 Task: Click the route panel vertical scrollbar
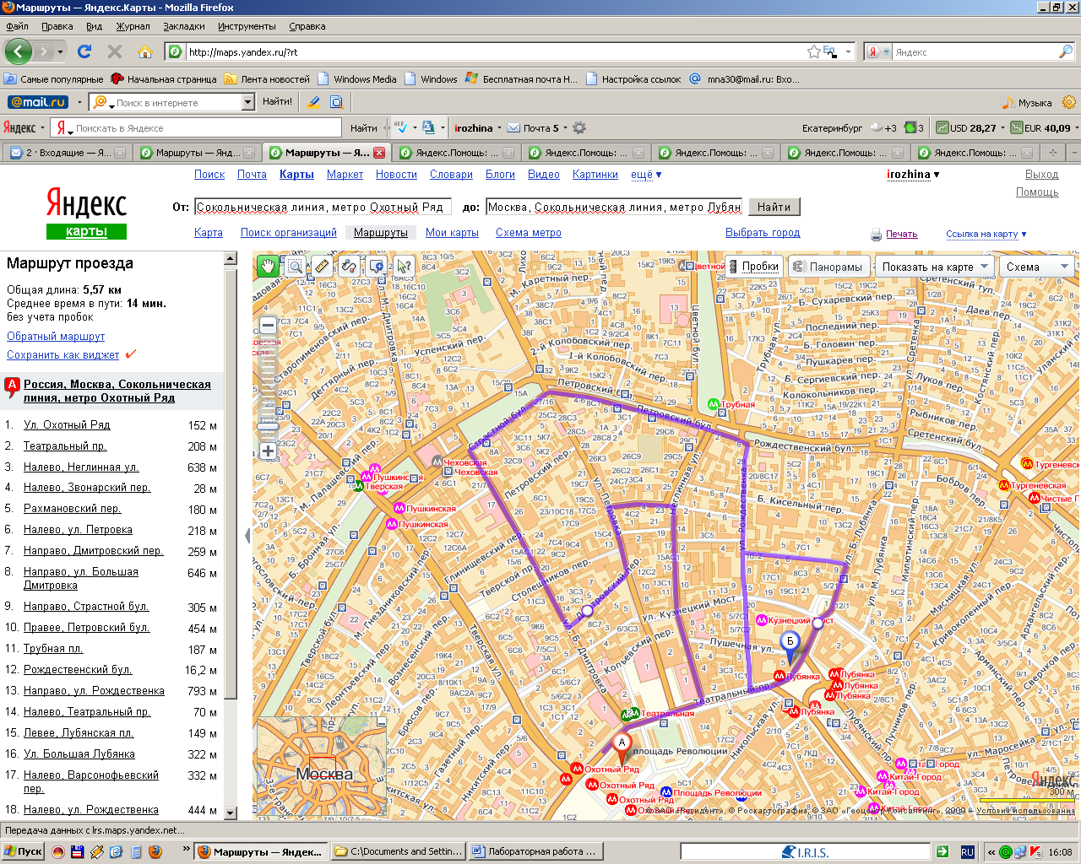click(231, 483)
